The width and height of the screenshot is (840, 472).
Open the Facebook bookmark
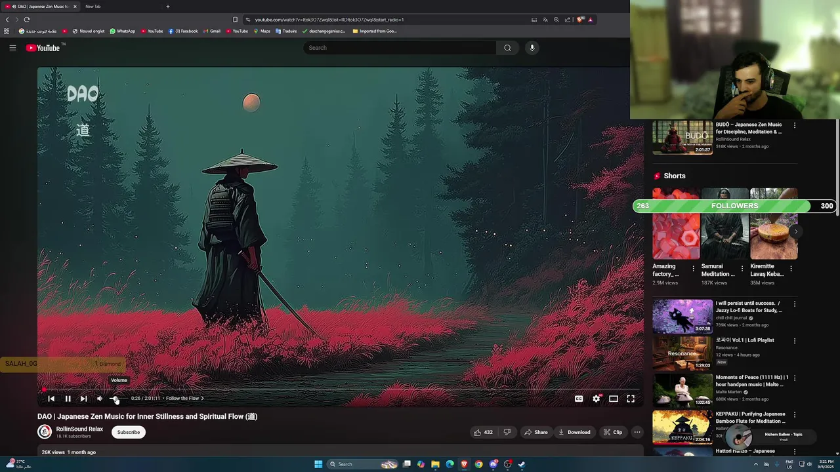[183, 31]
